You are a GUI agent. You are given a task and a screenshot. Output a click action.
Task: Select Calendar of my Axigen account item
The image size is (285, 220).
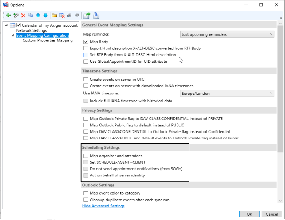[x=50, y=25]
